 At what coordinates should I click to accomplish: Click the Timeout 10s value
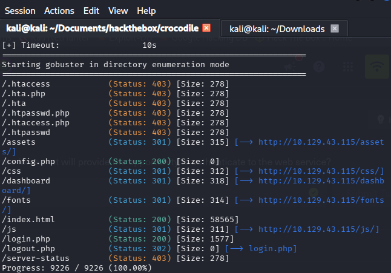point(149,45)
